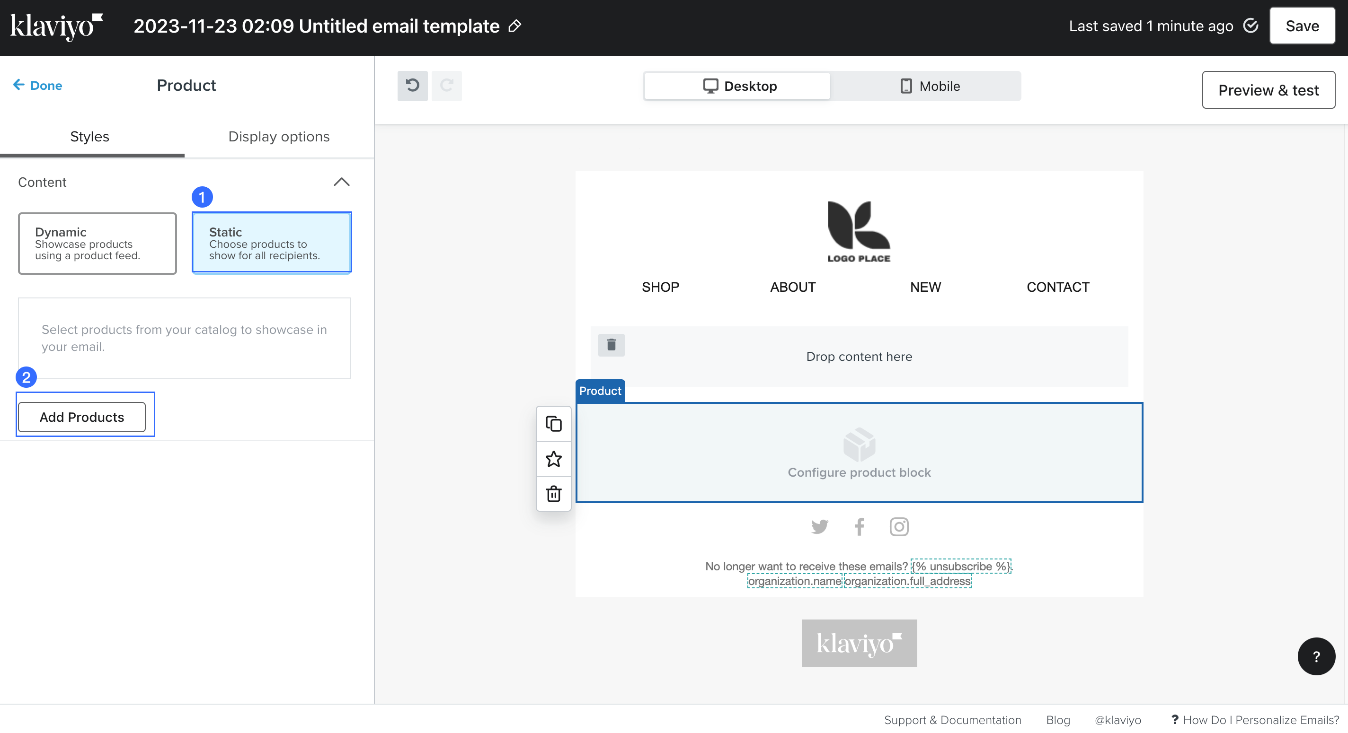1348x733 pixels.
Task: Click the undo arrow icon
Action: pos(412,86)
